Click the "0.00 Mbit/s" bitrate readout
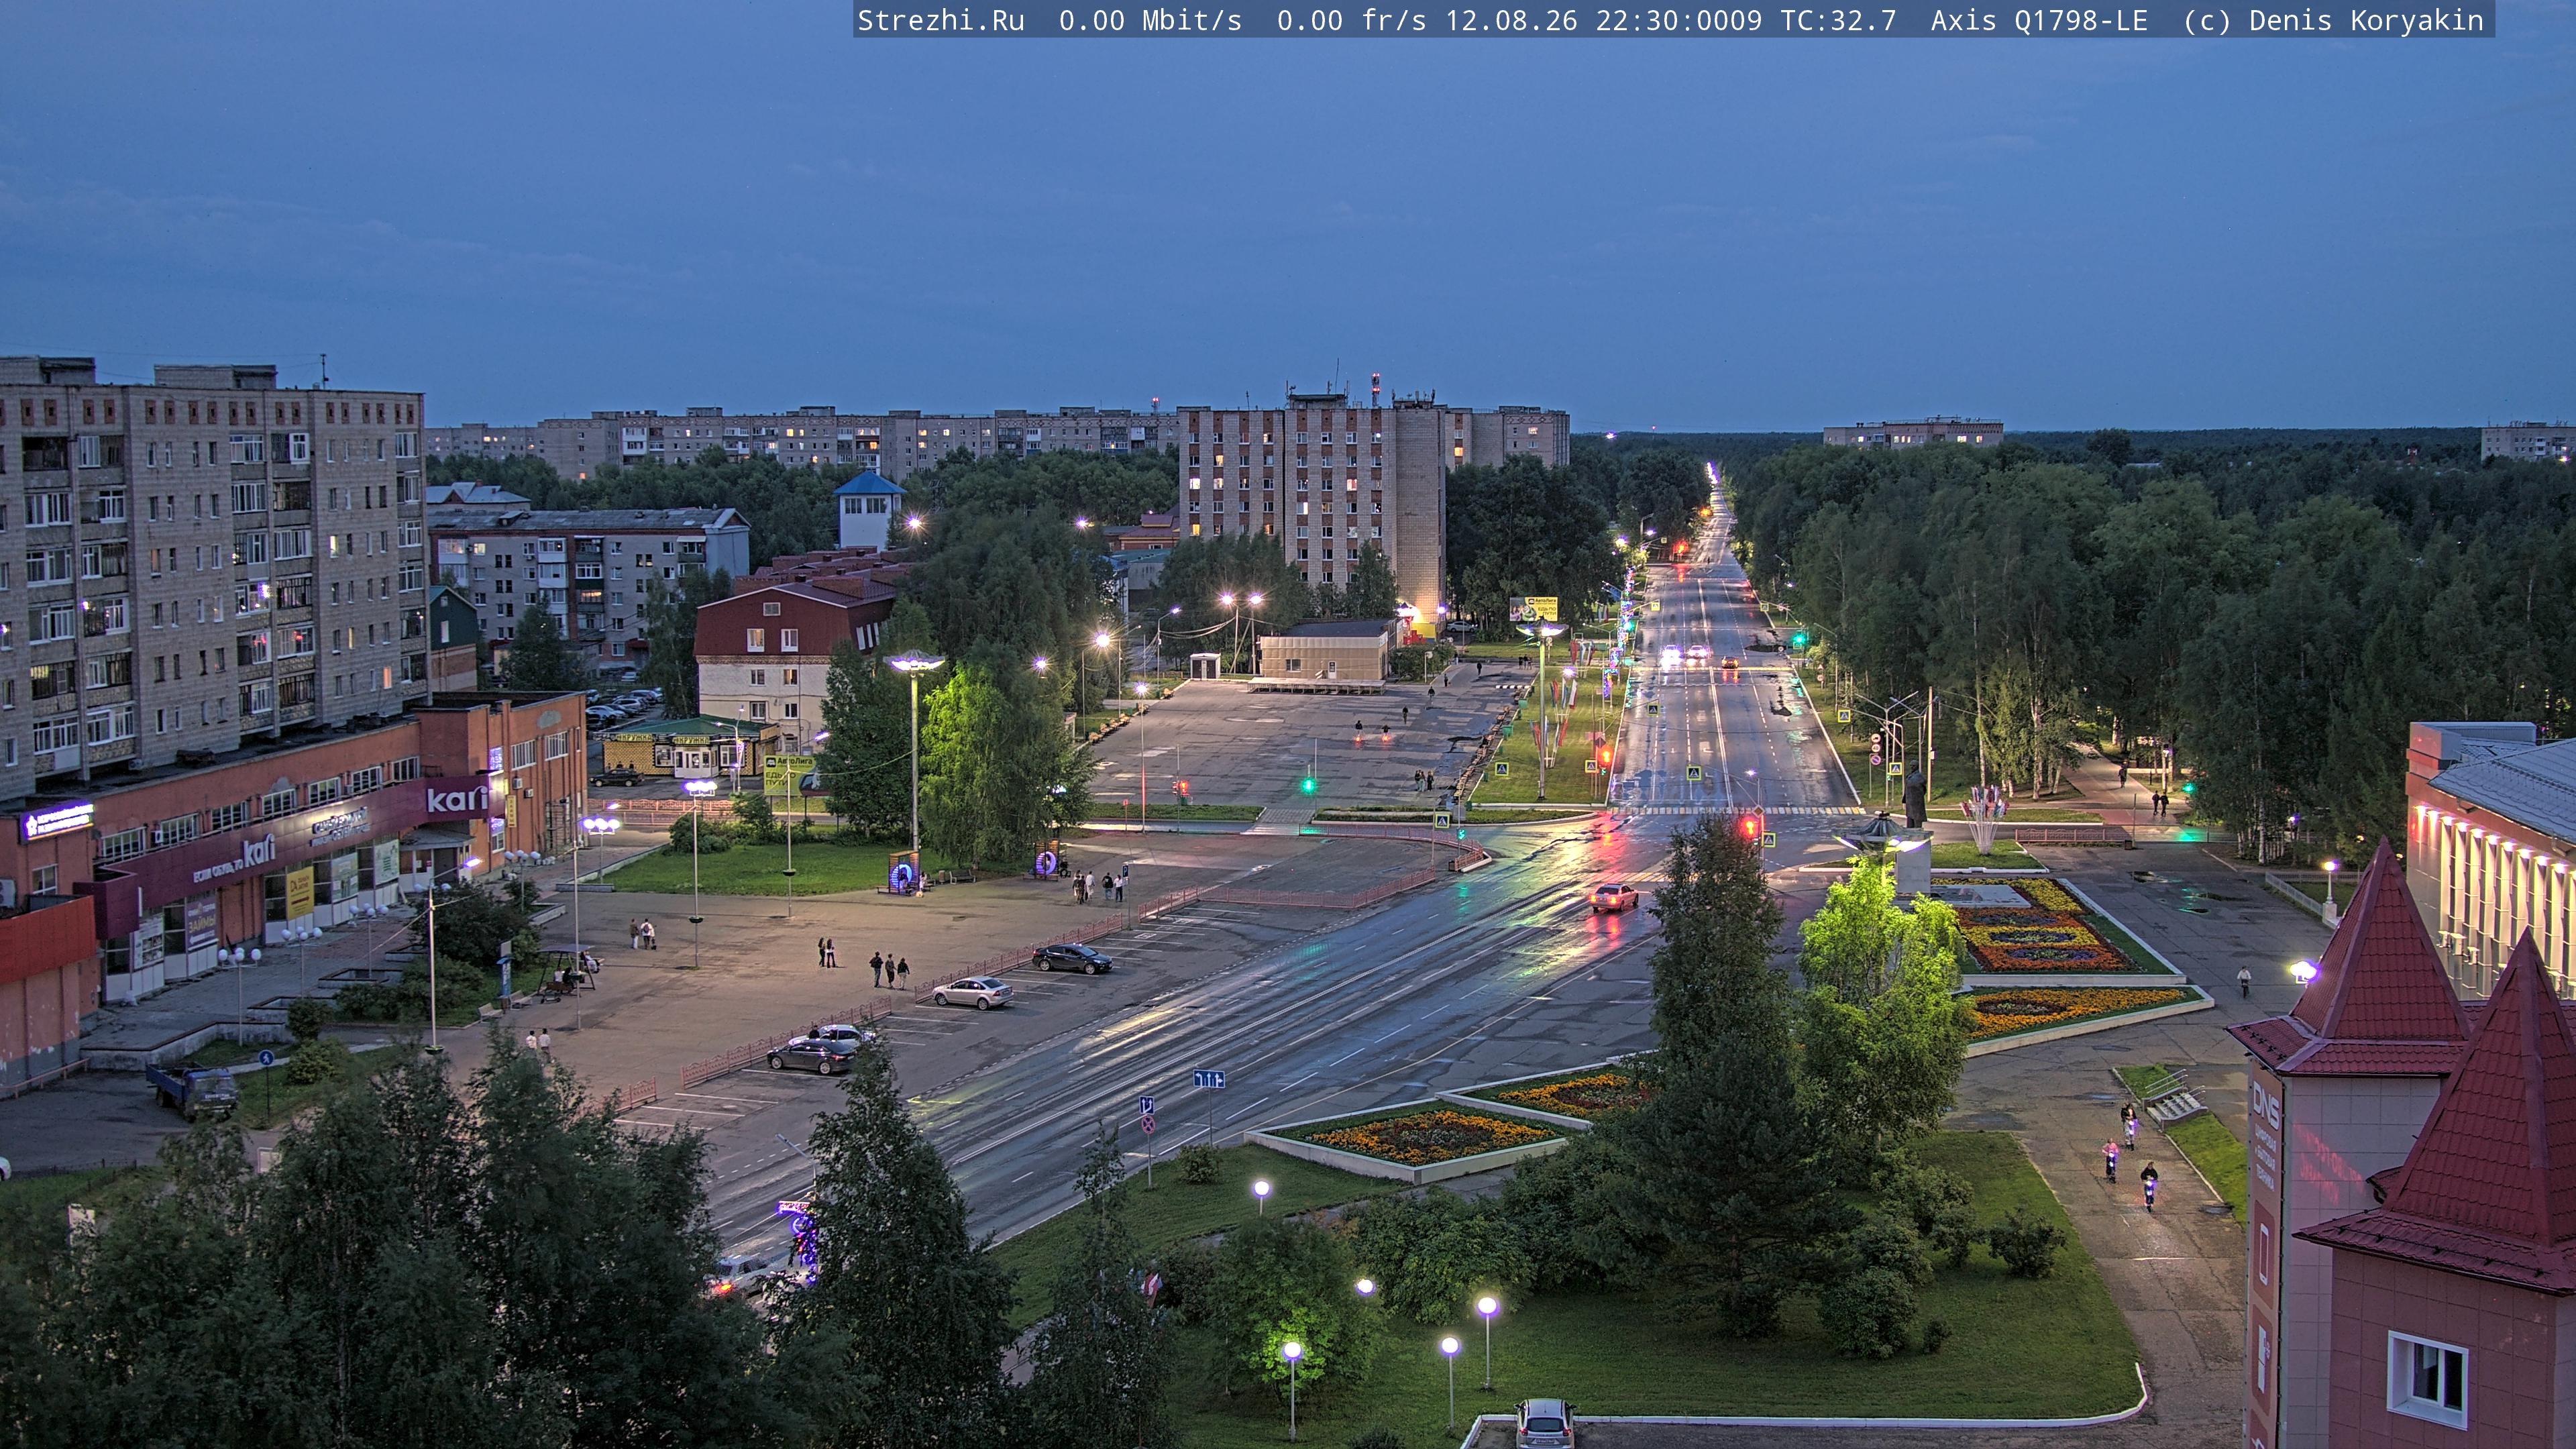This screenshot has width=2576, height=1449. 1150,20
